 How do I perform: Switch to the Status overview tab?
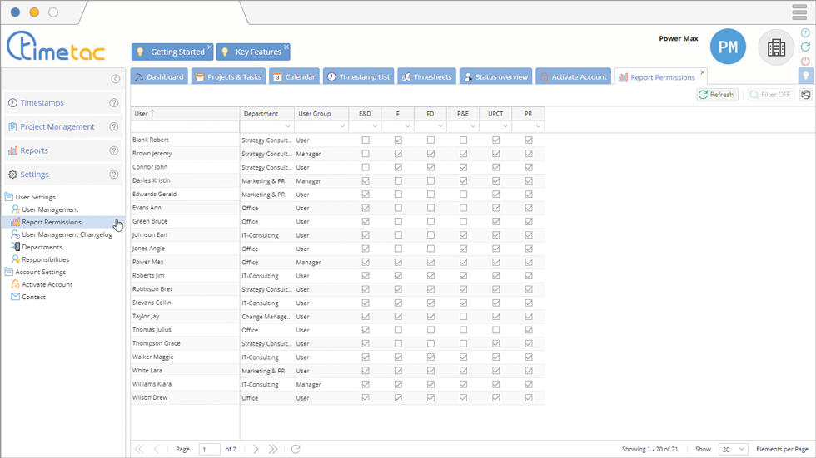coord(496,76)
